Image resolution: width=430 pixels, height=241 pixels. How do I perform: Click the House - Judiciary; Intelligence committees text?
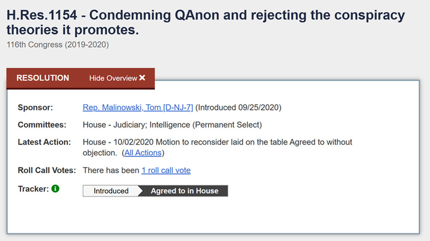(x=172, y=125)
